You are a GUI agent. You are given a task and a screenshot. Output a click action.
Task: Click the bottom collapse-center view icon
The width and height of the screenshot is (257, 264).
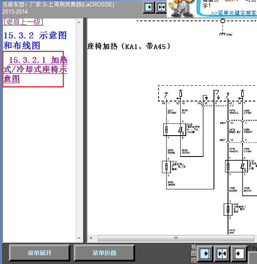pos(222,254)
